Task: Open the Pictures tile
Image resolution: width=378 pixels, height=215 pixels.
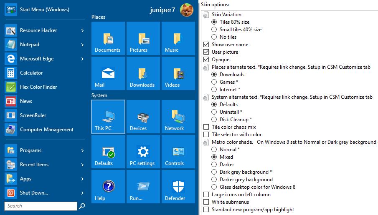Action: coord(143,38)
